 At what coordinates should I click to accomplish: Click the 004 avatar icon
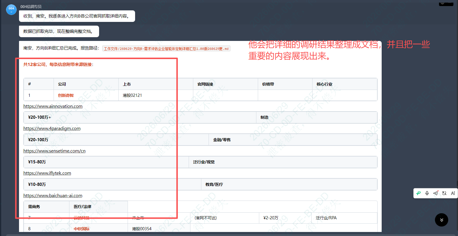coord(11,10)
